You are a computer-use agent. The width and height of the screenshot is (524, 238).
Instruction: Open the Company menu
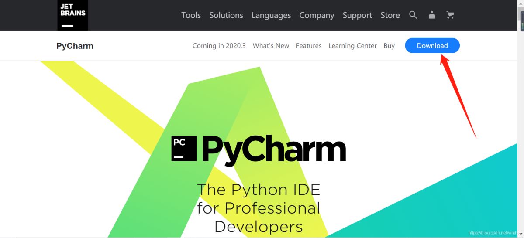(317, 15)
